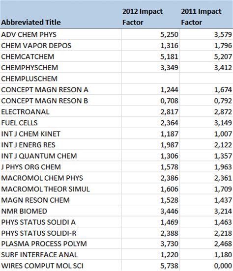Click the 1,007 impact factor value
This screenshot has height=271, width=233.
pyautogui.click(x=223, y=134)
